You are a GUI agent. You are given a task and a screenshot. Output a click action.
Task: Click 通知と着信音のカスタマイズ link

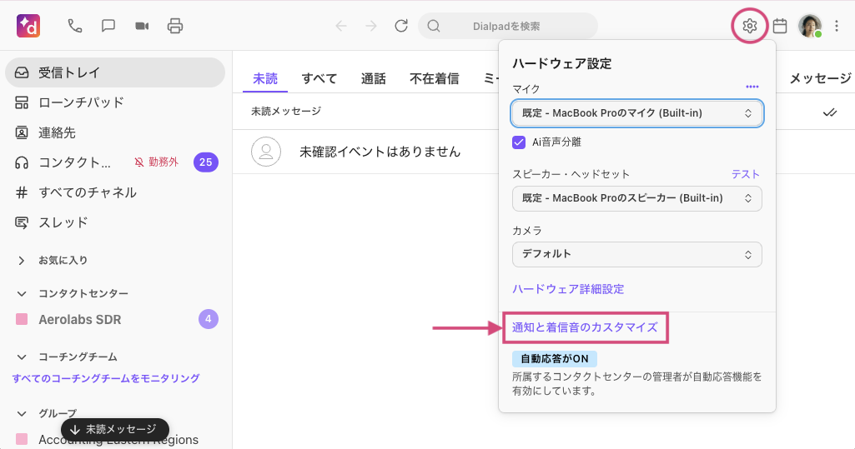(585, 327)
